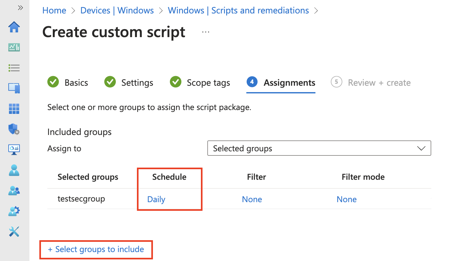
Task: Click the Create custom script heading
Action: tap(114, 32)
